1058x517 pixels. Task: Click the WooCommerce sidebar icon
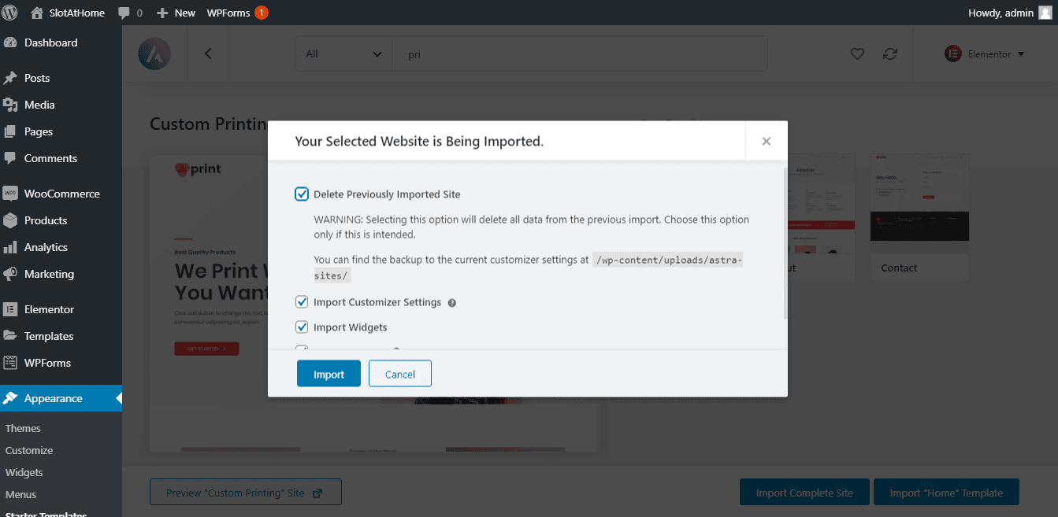tap(11, 194)
